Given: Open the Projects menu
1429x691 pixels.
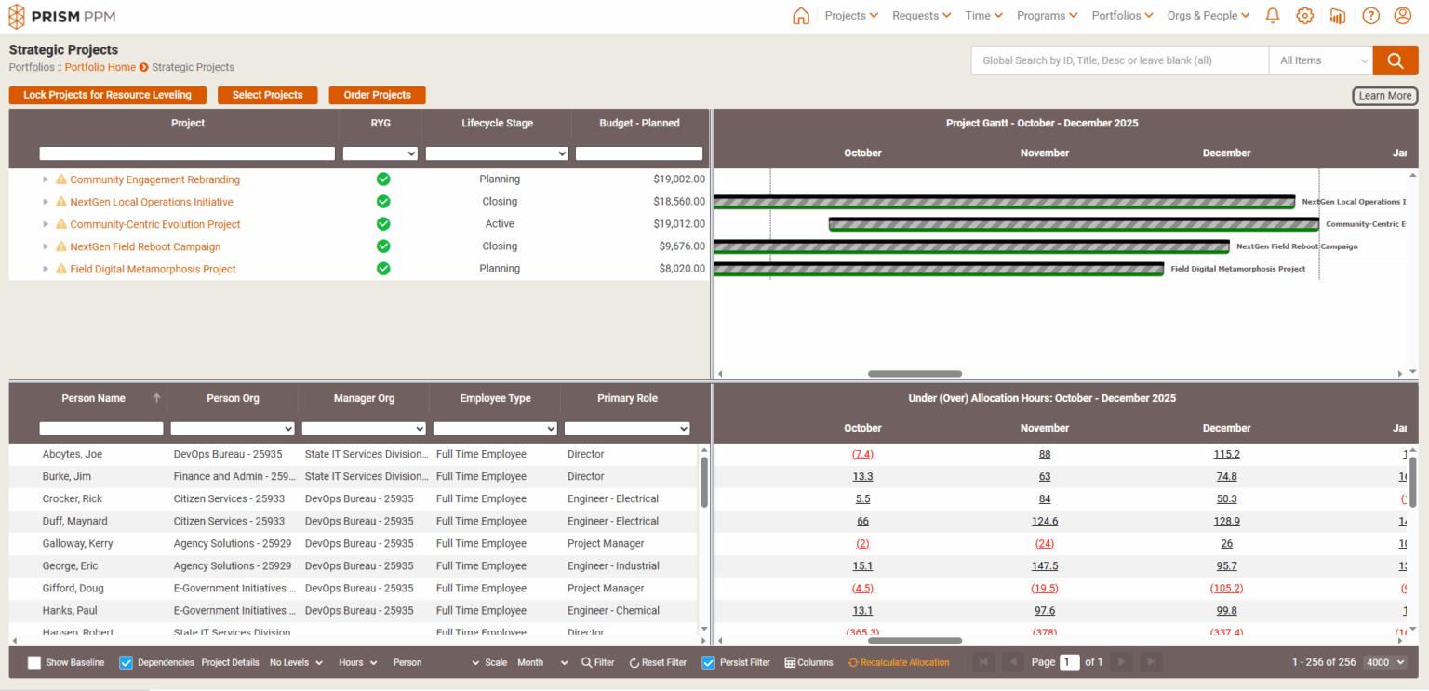Looking at the screenshot, I should pos(849,16).
